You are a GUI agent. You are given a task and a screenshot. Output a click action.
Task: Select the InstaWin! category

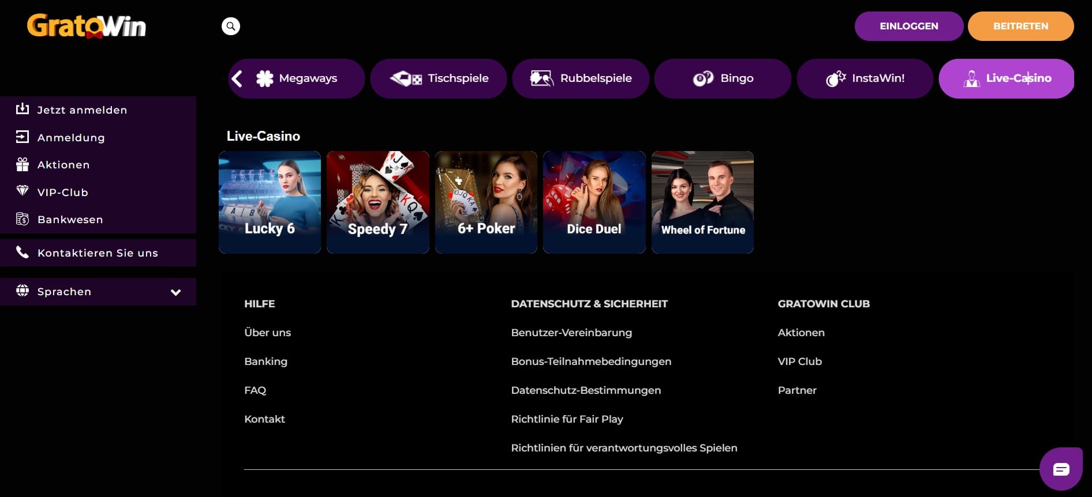(x=865, y=78)
